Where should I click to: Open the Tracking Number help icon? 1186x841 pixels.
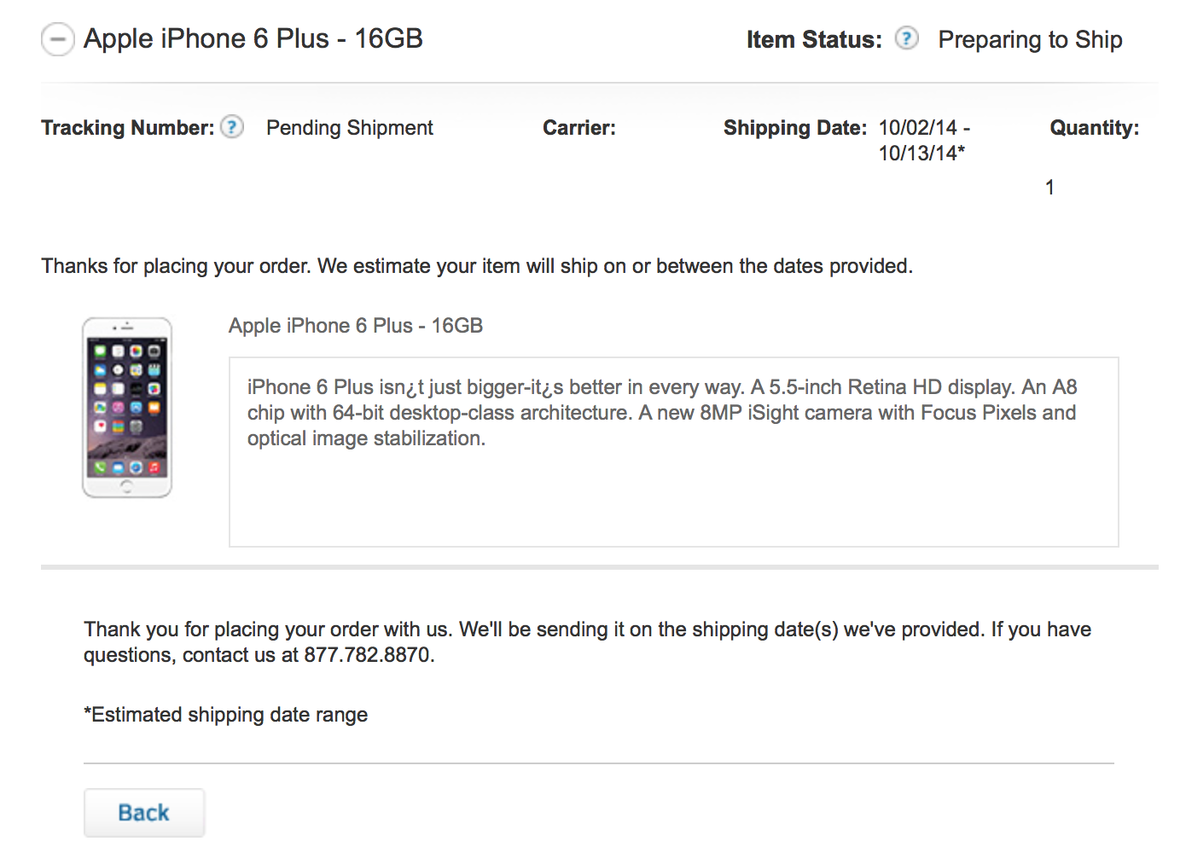(x=232, y=127)
